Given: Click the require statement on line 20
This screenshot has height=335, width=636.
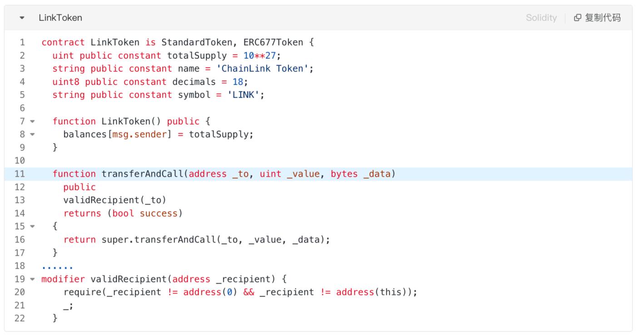Looking at the screenshot, I should pos(240,292).
